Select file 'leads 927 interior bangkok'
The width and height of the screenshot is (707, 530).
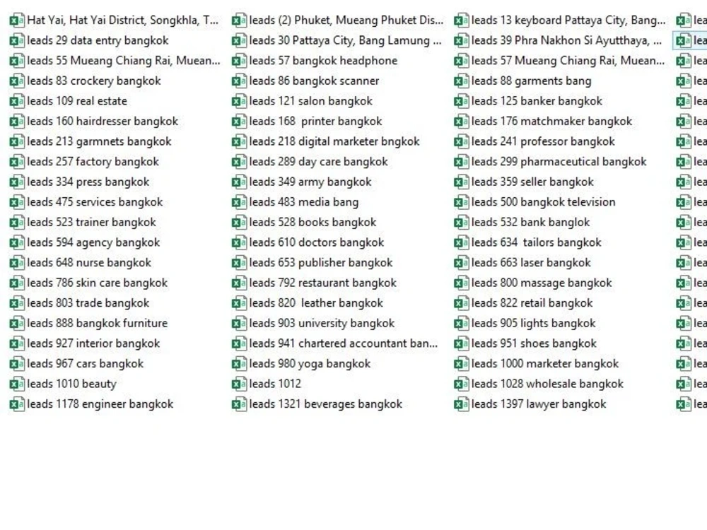(93, 344)
